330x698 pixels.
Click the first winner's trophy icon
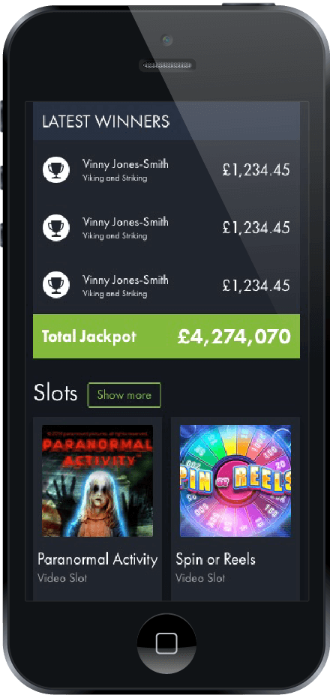[x=56, y=169]
